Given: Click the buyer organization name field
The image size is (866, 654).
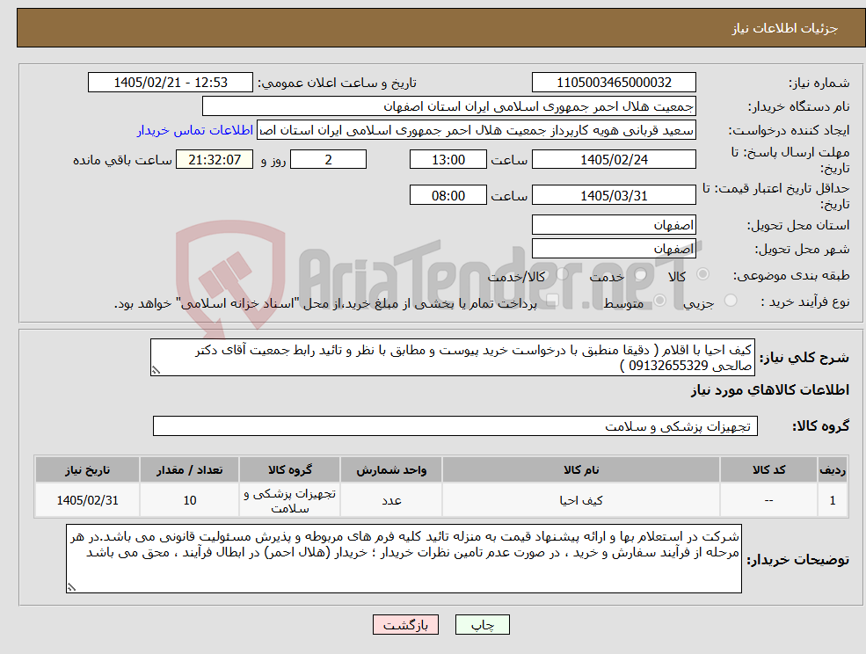Looking at the screenshot, I should tap(449, 106).
